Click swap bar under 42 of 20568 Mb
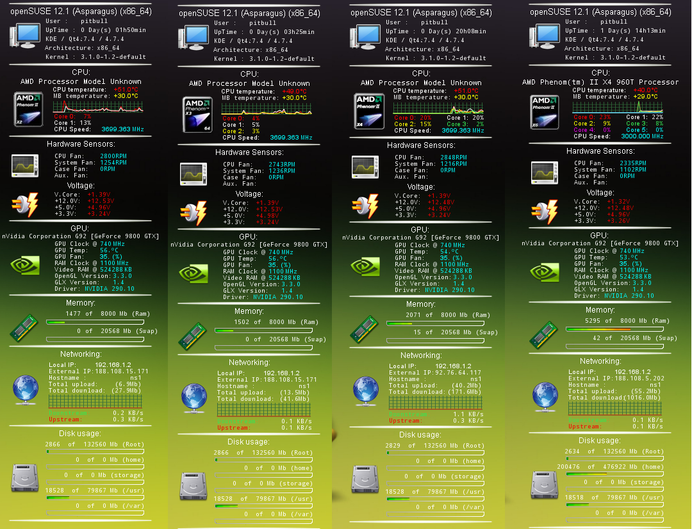This screenshot has height=529, width=692. pos(614,346)
